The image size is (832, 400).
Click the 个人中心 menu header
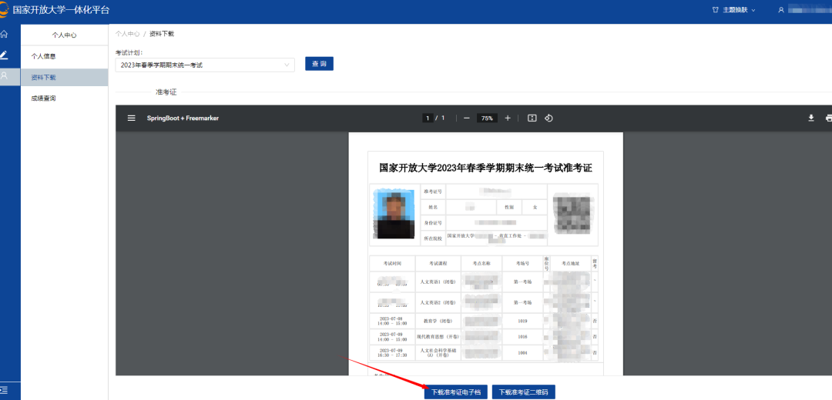pos(64,35)
